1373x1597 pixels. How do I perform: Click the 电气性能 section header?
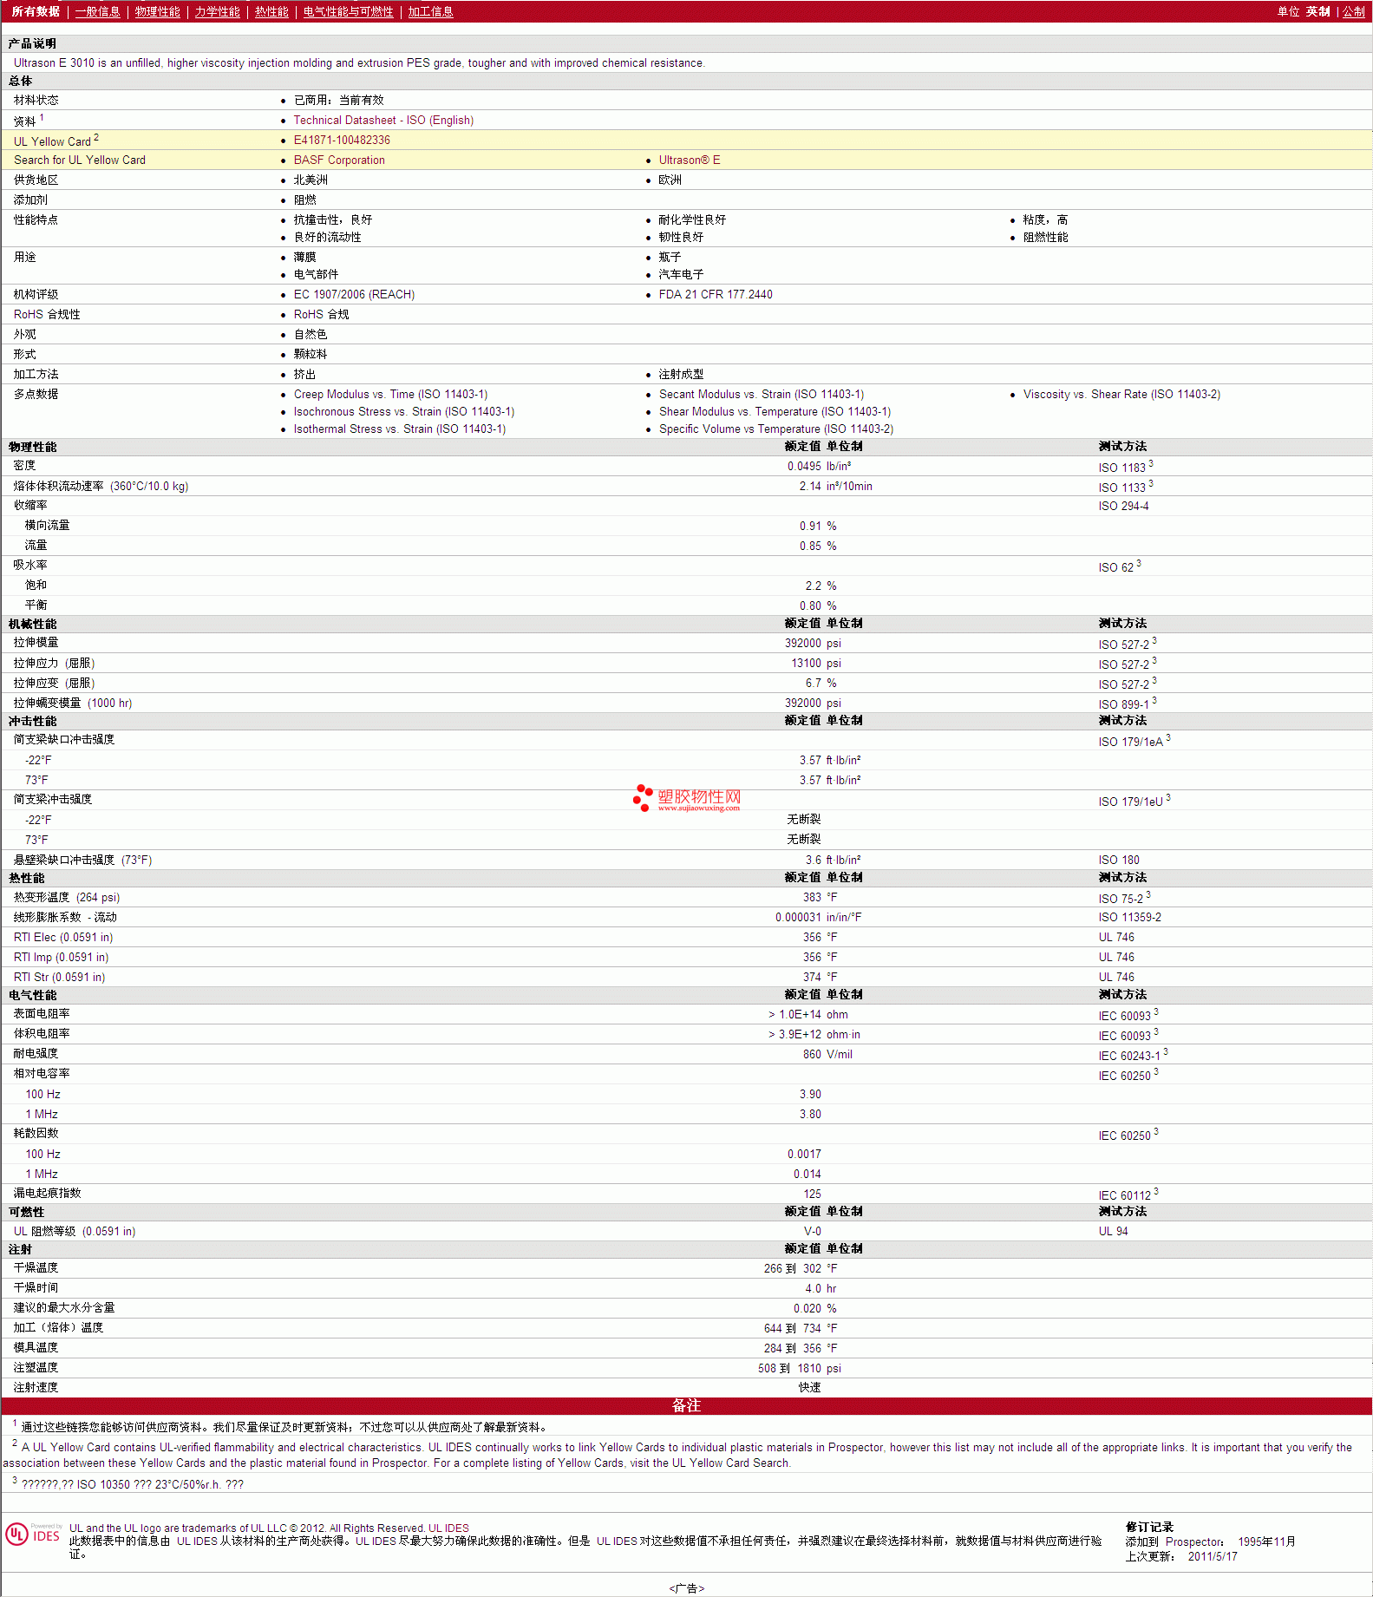pyautogui.click(x=33, y=995)
